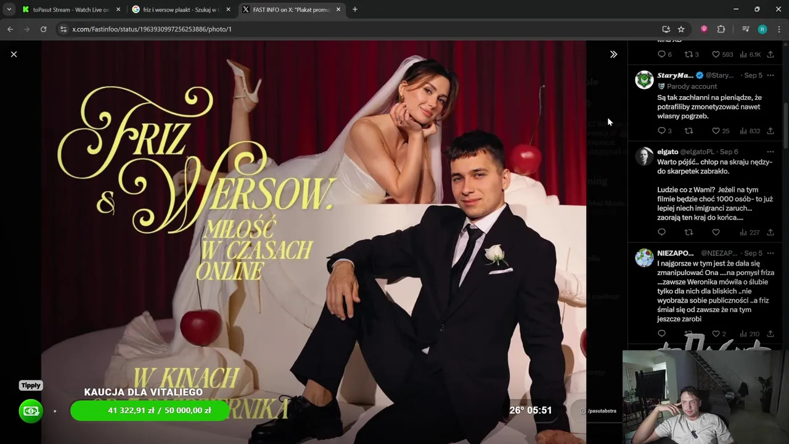This screenshot has width=789, height=444.
Task: Repost StaryMa's tweet about pogrzeb
Action: [x=689, y=131]
